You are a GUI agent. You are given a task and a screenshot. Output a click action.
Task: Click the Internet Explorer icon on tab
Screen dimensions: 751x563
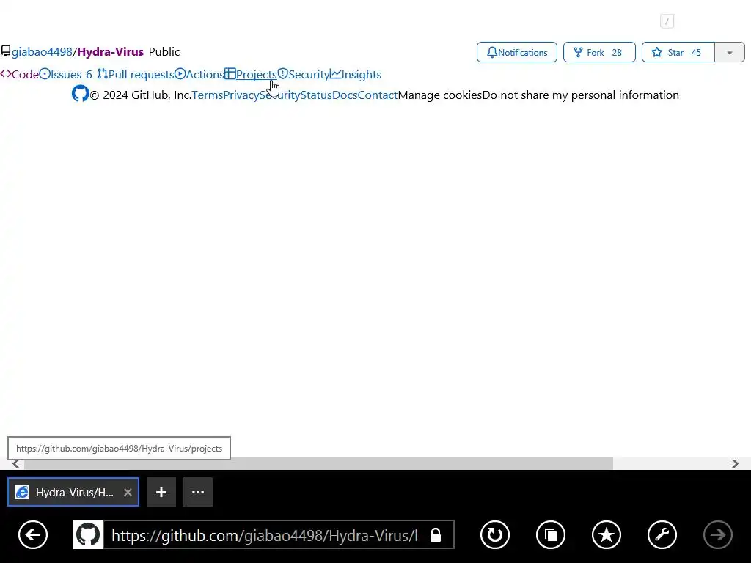point(22,492)
